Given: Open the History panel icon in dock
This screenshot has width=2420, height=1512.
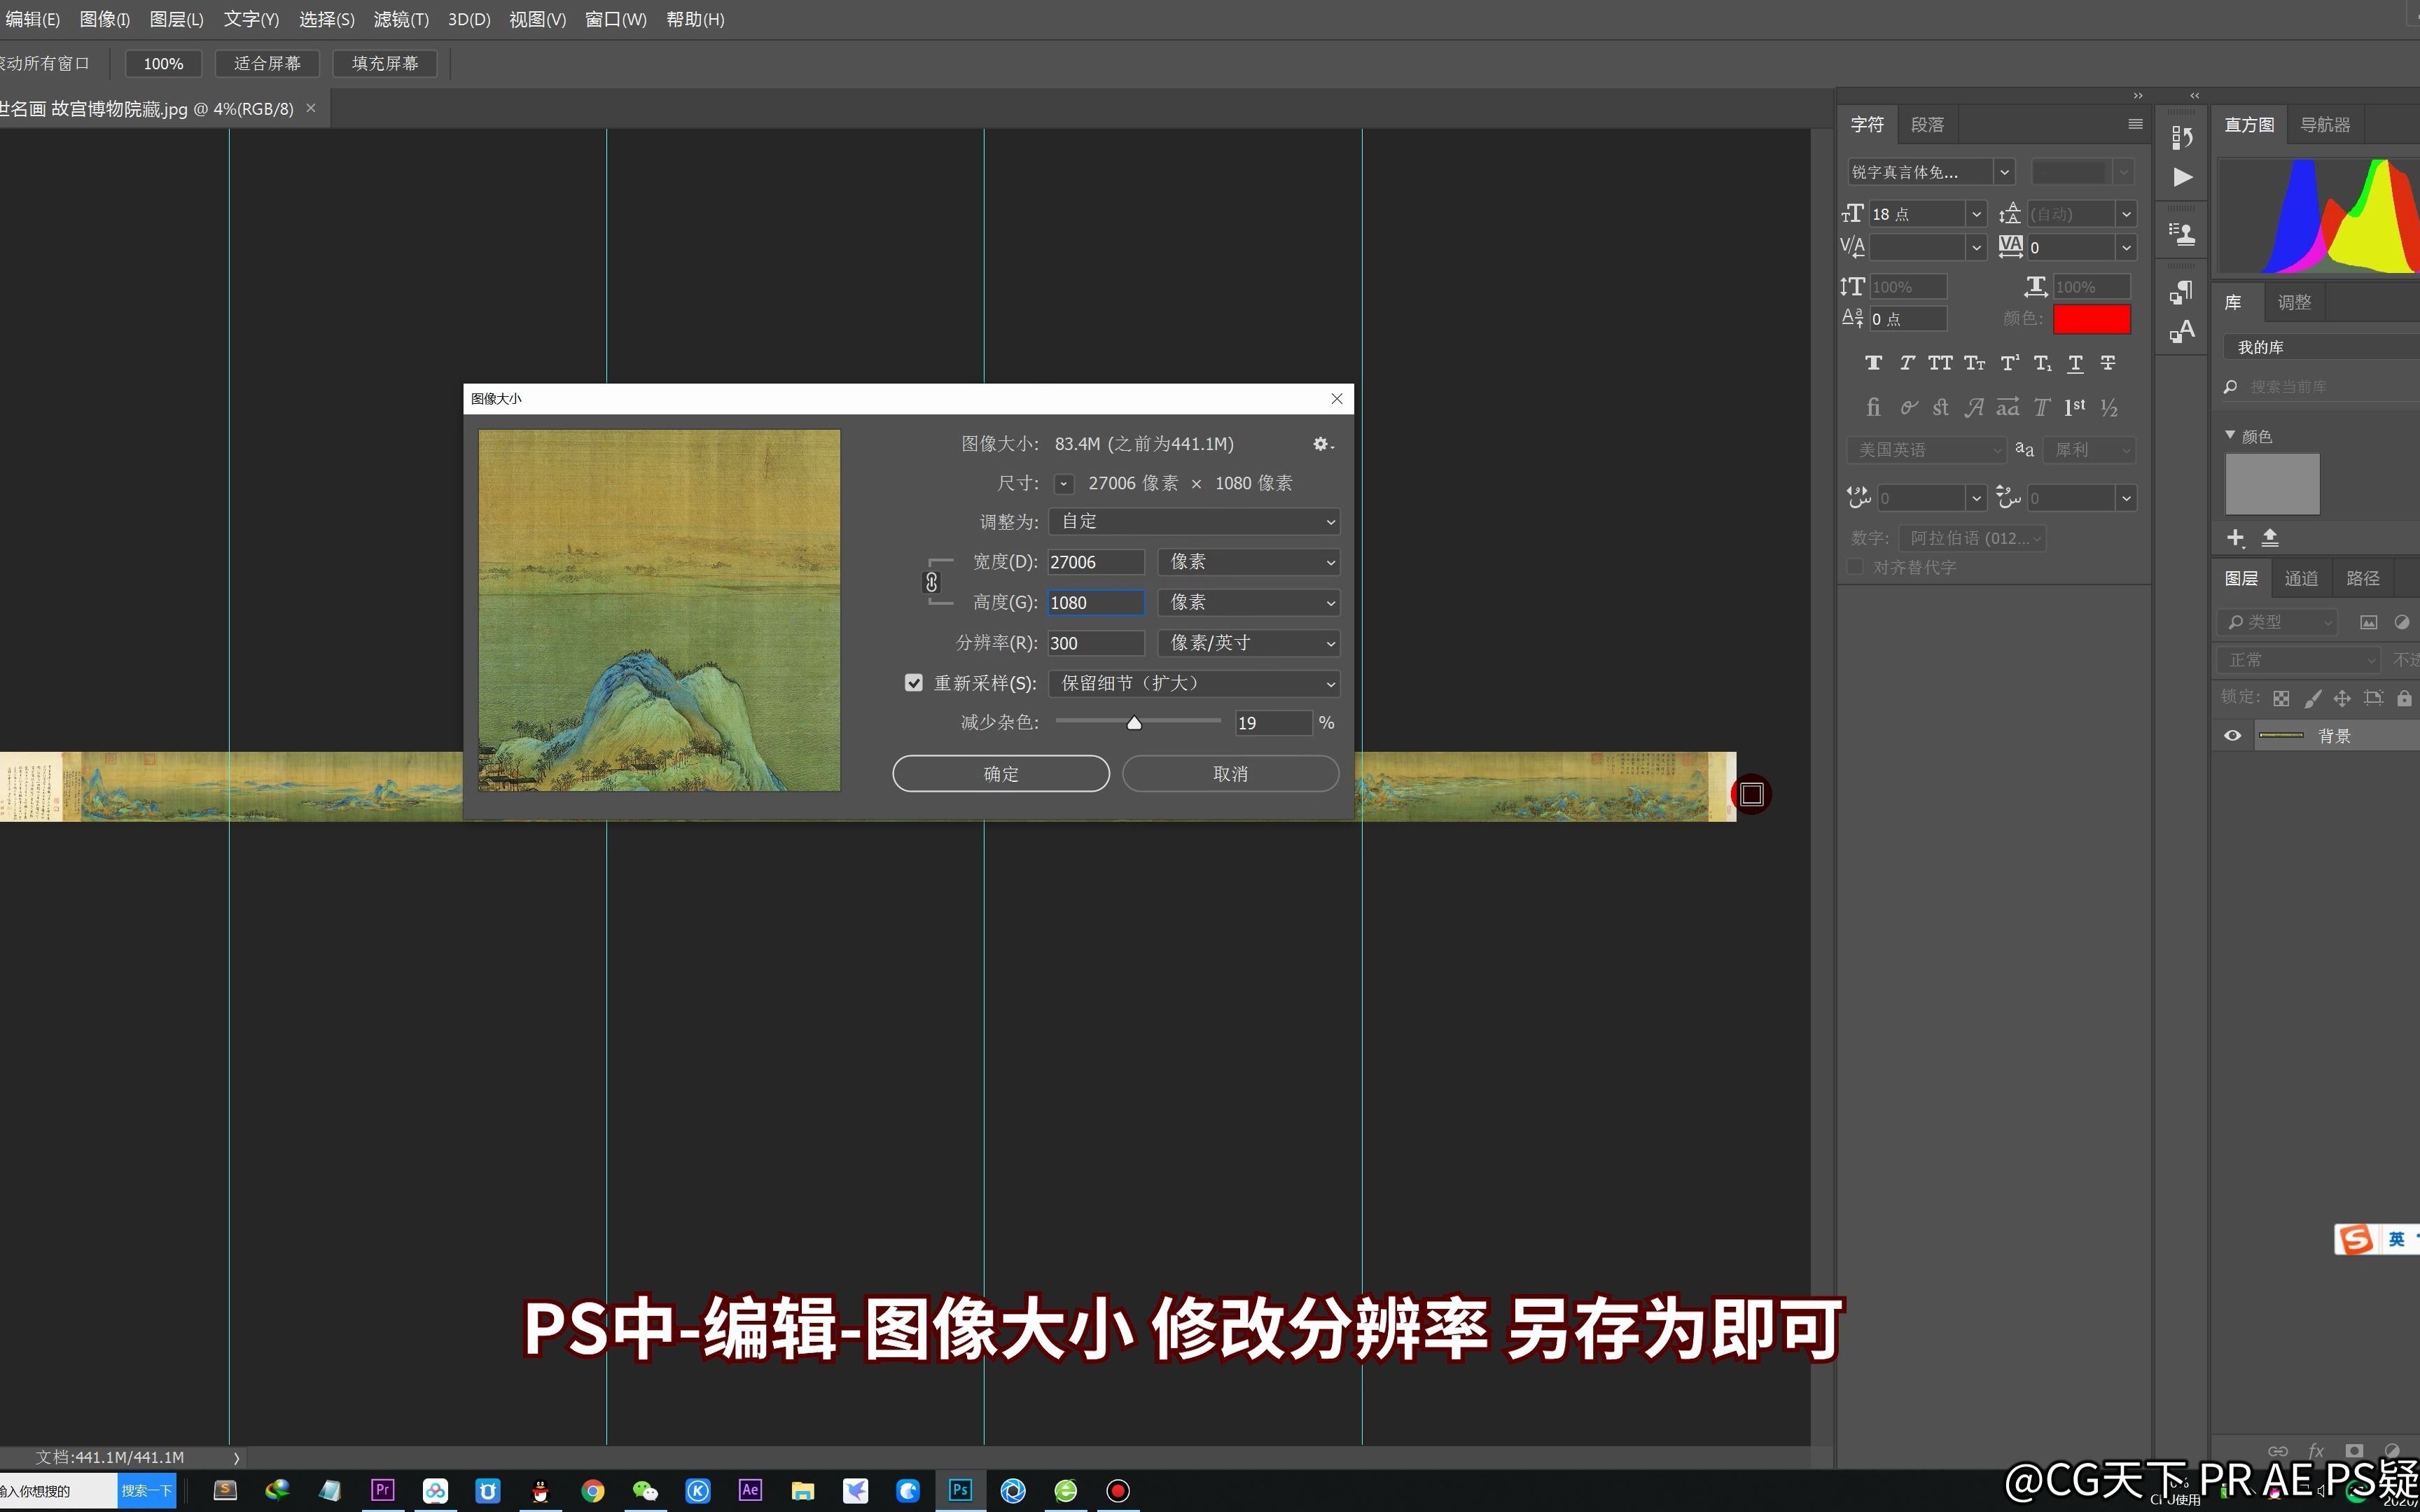Looking at the screenshot, I should point(2182,137).
